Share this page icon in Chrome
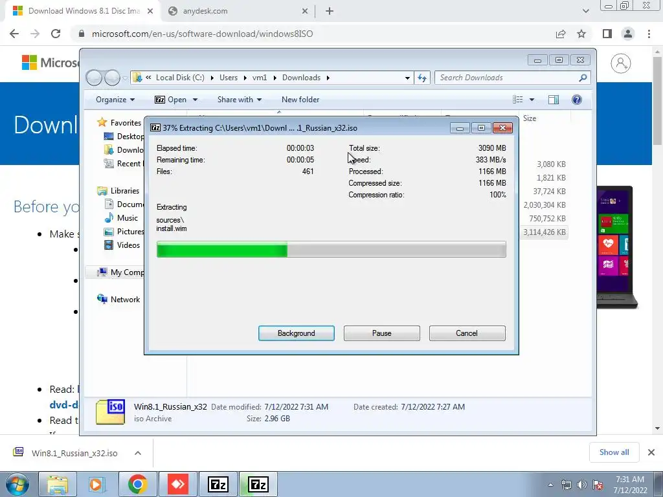The image size is (663, 497). (x=561, y=34)
